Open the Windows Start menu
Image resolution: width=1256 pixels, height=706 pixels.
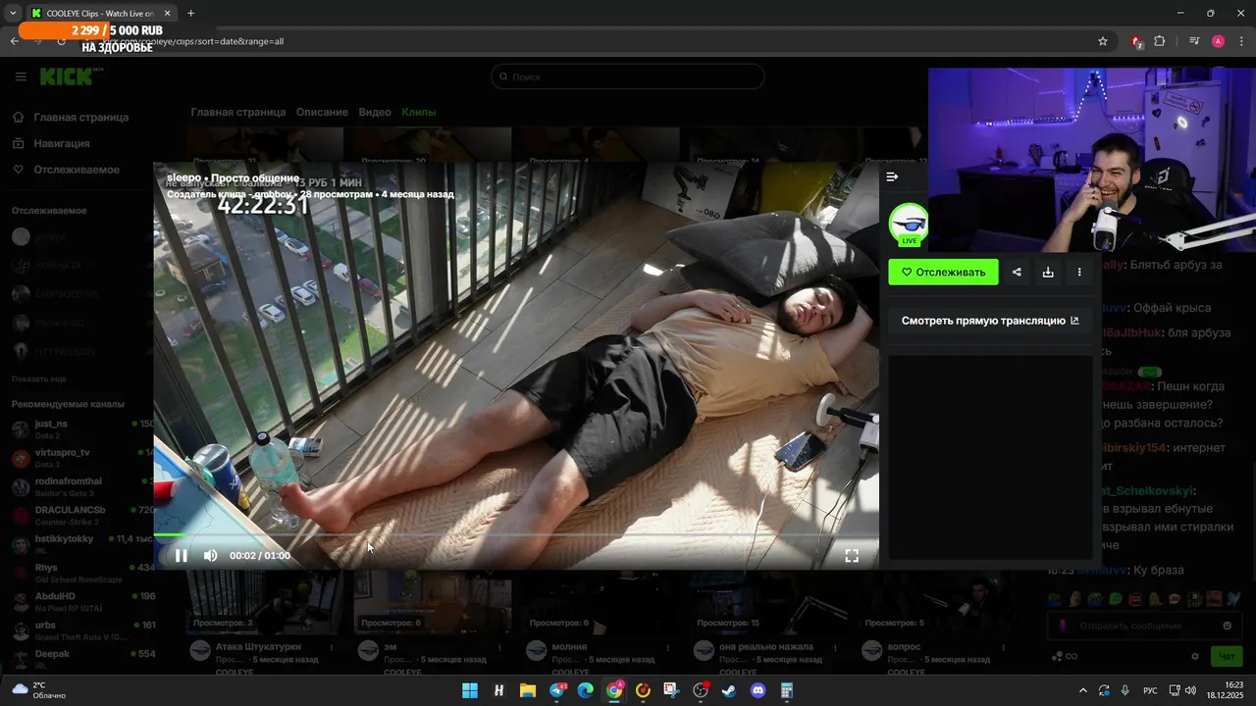(x=470, y=690)
